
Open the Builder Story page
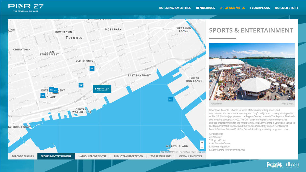[287, 8]
